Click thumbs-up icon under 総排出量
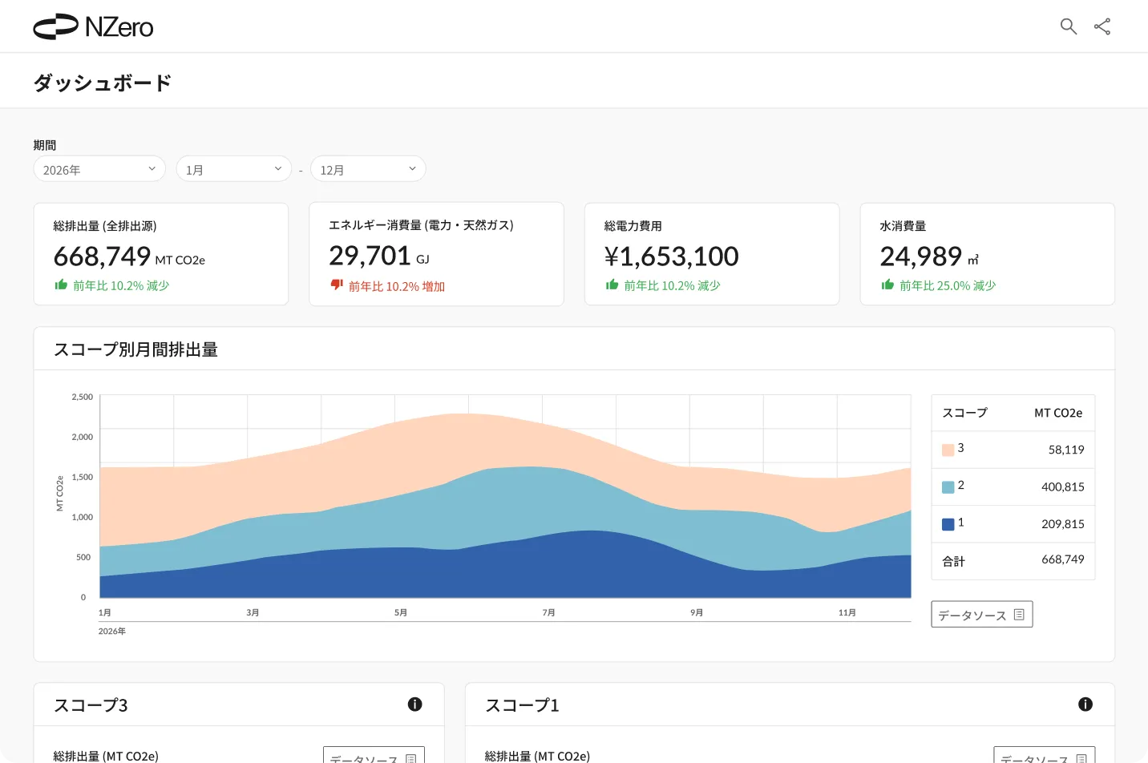The width and height of the screenshot is (1148, 763). pyautogui.click(x=61, y=285)
